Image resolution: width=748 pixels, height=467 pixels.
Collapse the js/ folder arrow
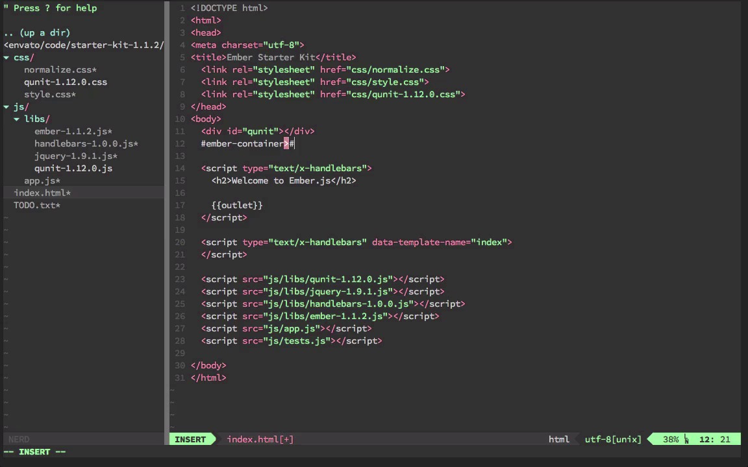[6, 107]
